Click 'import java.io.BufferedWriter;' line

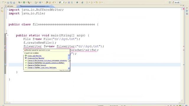pos(36,10)
